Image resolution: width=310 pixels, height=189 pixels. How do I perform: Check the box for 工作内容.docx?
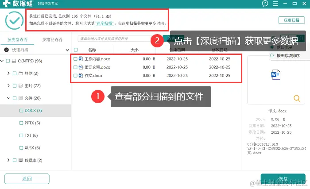(75, 59)
